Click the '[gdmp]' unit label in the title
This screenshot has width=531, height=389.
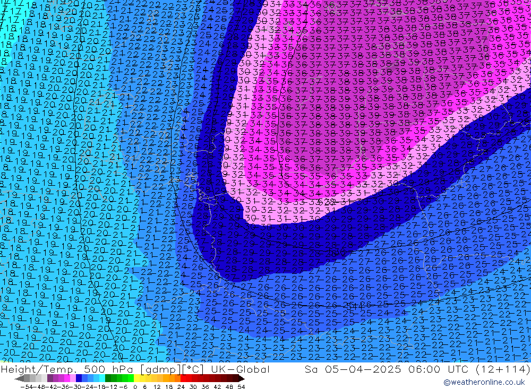(x=161, y=369)
